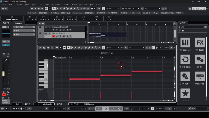This screenshot has width=209, height=118.
Task: Select the Line tool in key editor toolbar
Action: pos(99,48)
